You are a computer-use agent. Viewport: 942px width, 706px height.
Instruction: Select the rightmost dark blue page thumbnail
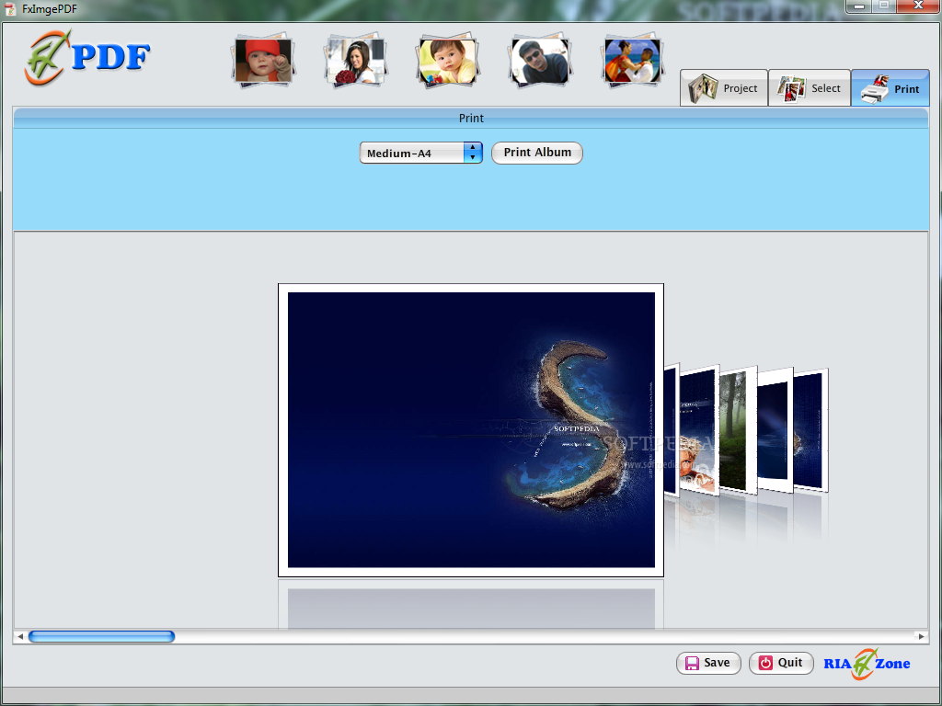pyautogui.click(x=810, y=430)
